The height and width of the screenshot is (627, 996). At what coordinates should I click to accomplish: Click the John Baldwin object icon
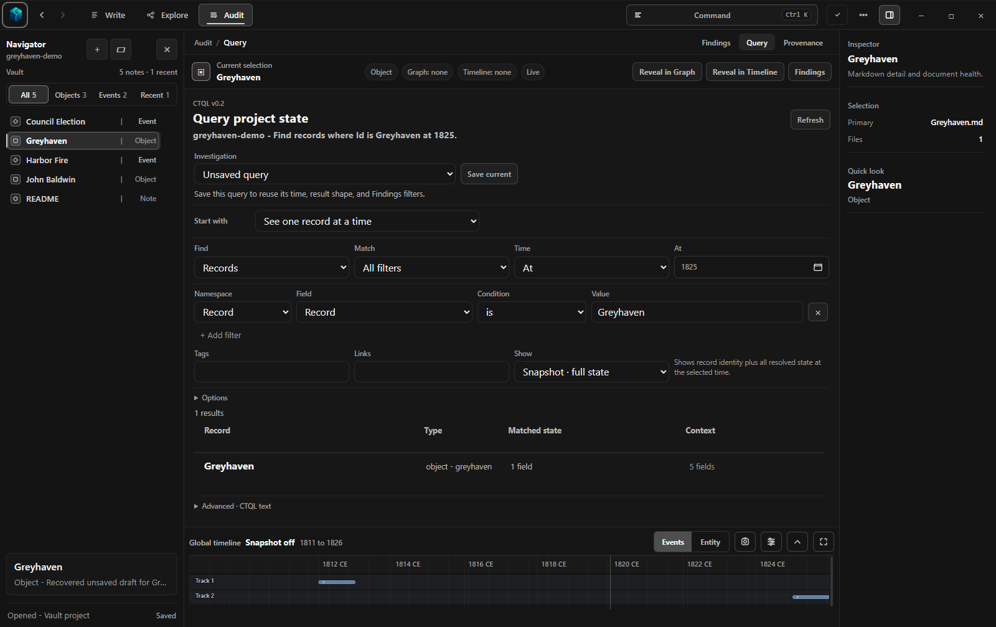point(16,179)
